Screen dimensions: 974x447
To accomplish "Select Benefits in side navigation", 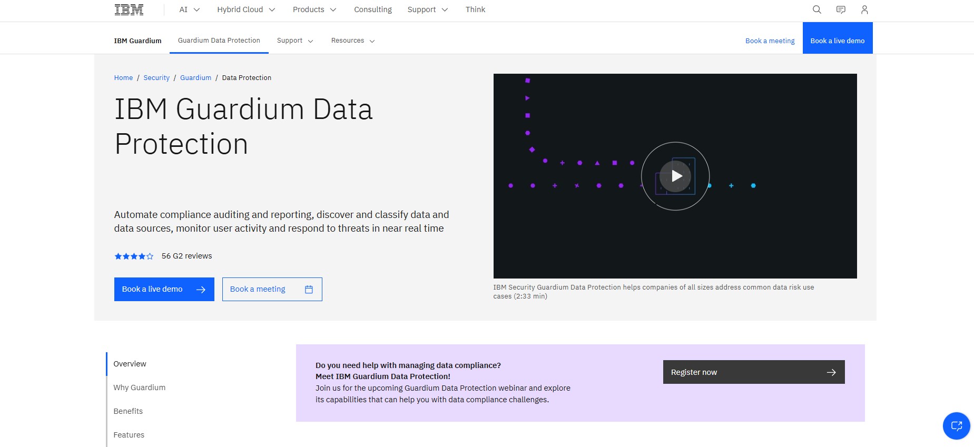I will coord(128,411).
